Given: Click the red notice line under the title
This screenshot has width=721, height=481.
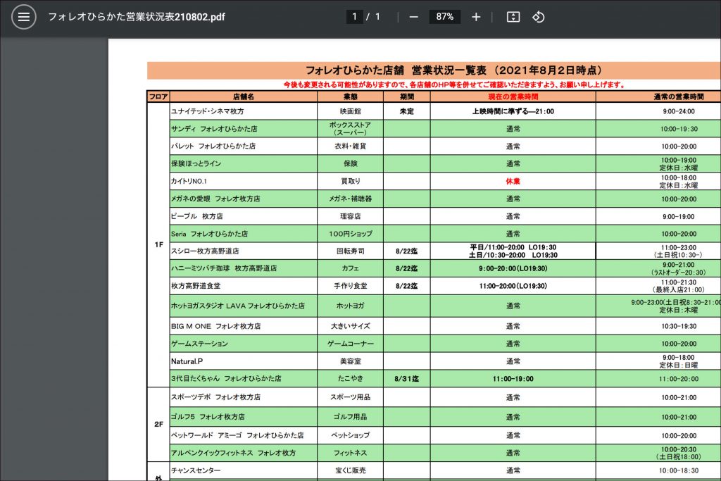Looking at the screenshot, I should (x=453, y=85).
